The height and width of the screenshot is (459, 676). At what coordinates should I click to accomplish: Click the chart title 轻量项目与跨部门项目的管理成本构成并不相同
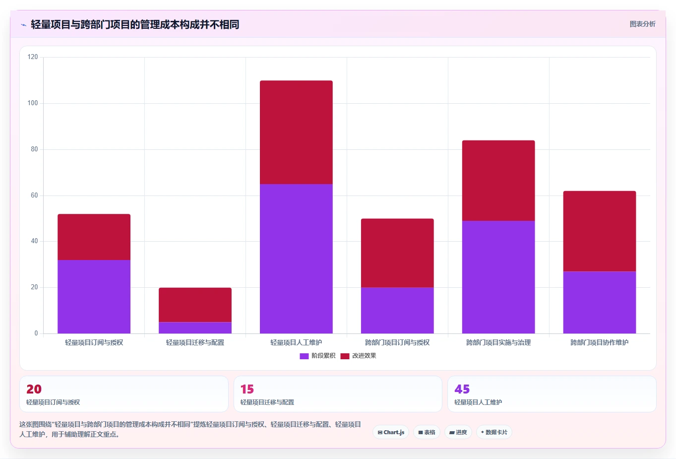(x=135, y=24)
